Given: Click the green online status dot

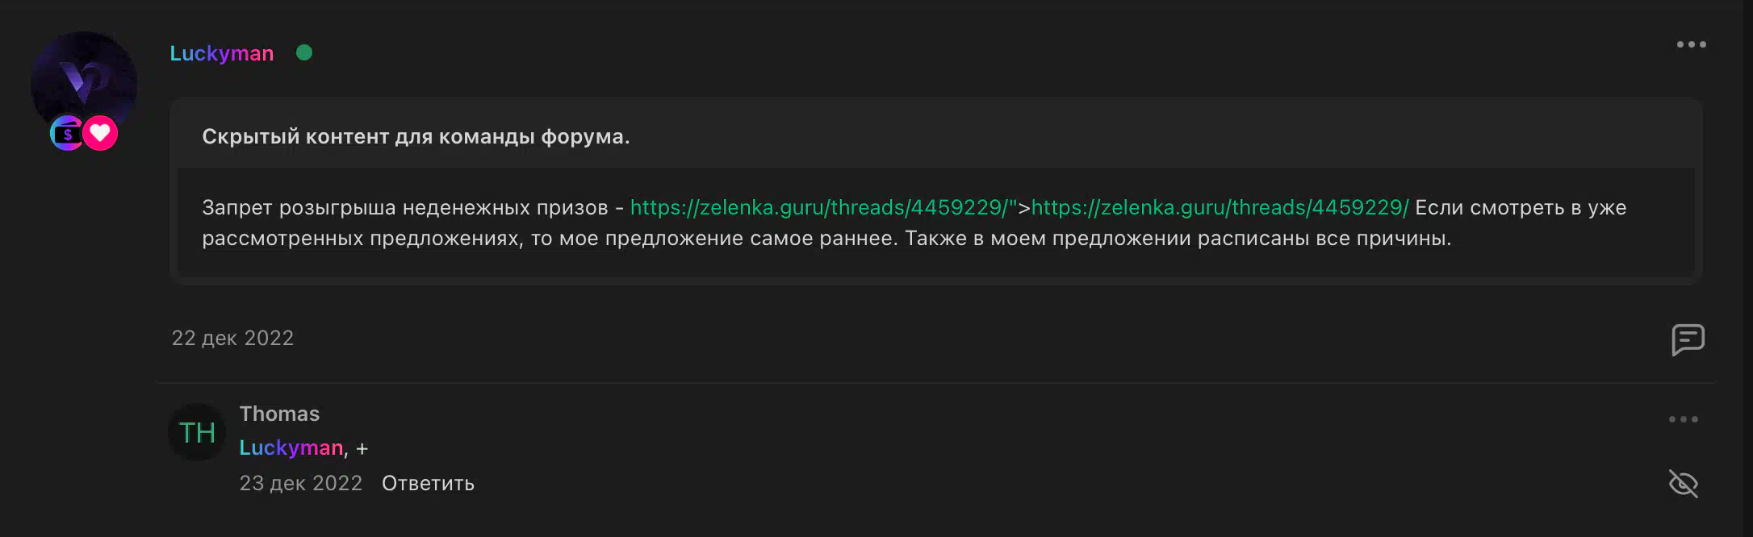Looking at the screenshot, I should coord(304,52).
